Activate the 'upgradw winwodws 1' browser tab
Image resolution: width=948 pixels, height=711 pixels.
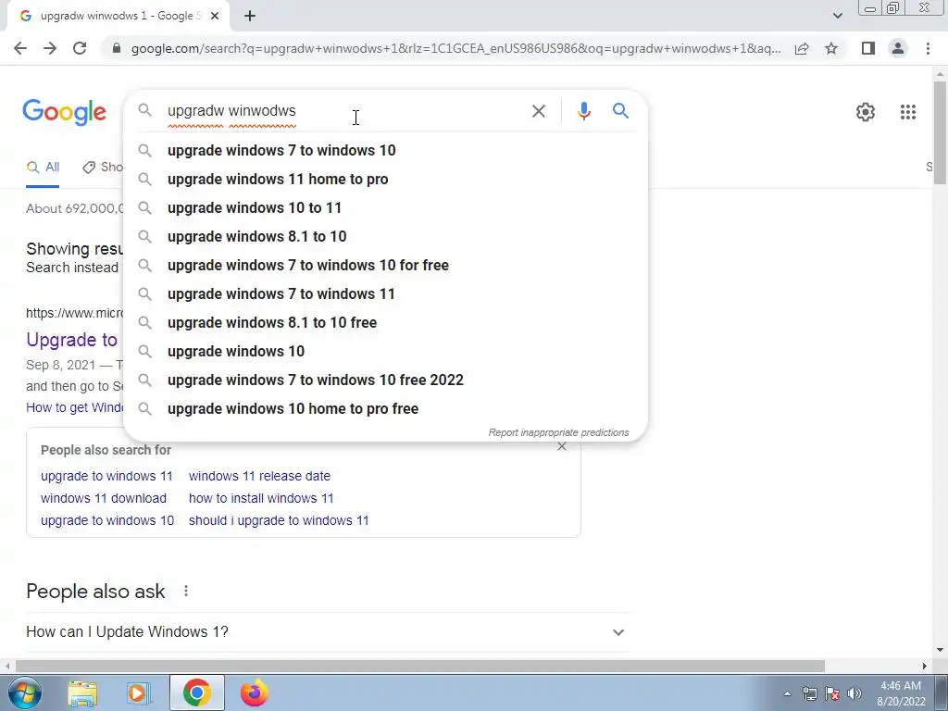click(x=118, y=17)
